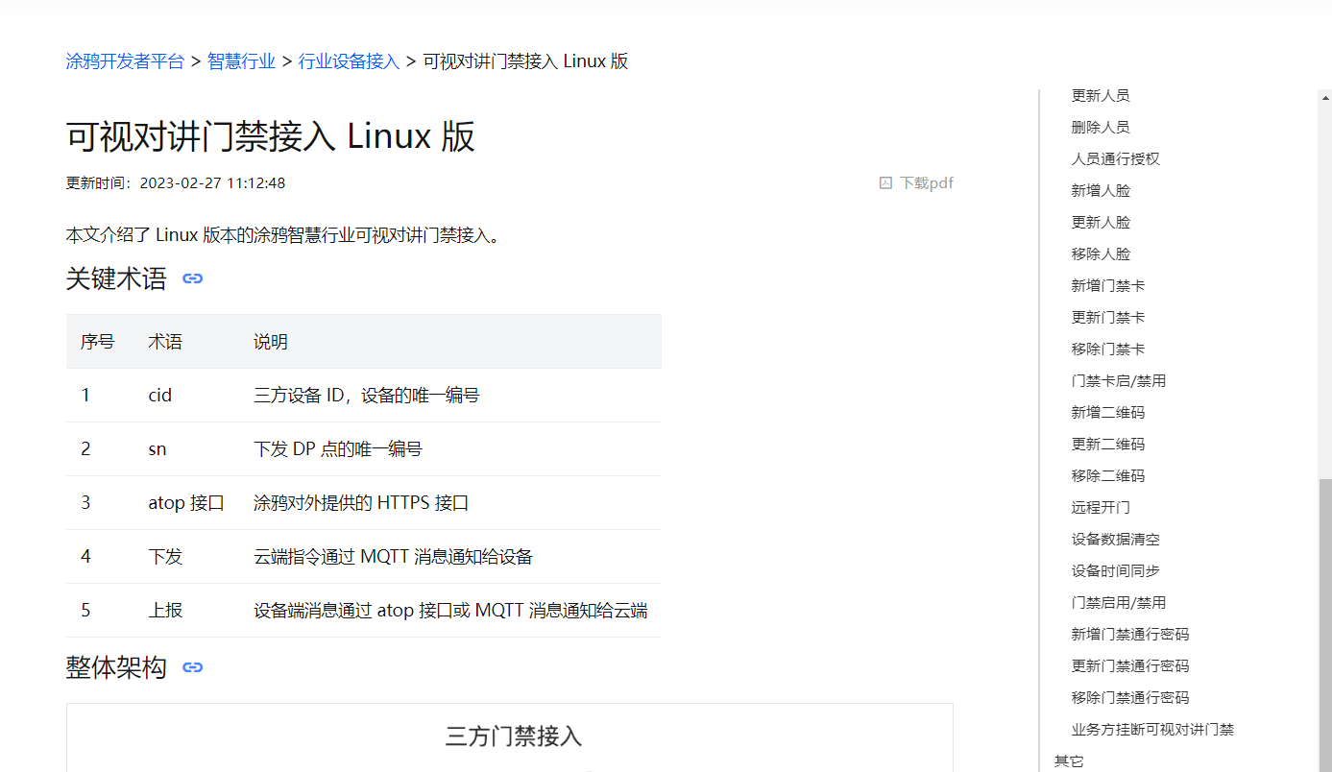Click the sn term cell

coord(157,448)
